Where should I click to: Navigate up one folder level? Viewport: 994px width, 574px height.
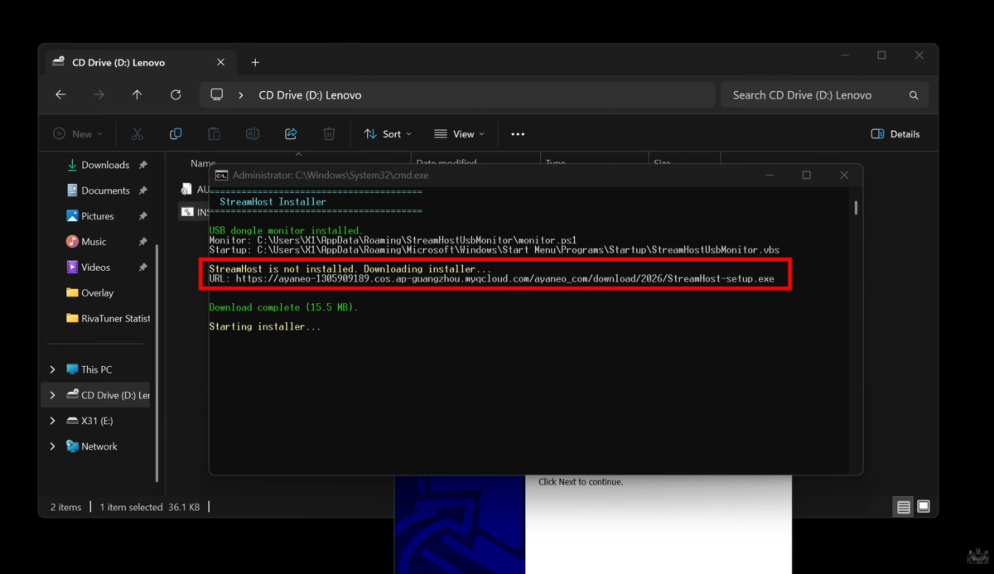(x=137, y=95)
